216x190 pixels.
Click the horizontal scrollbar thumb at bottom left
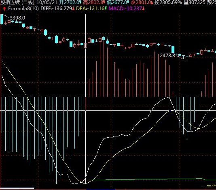tap(17, 188)
